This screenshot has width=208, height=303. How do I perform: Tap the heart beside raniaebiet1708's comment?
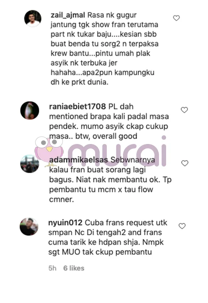[x=184, y=110]
